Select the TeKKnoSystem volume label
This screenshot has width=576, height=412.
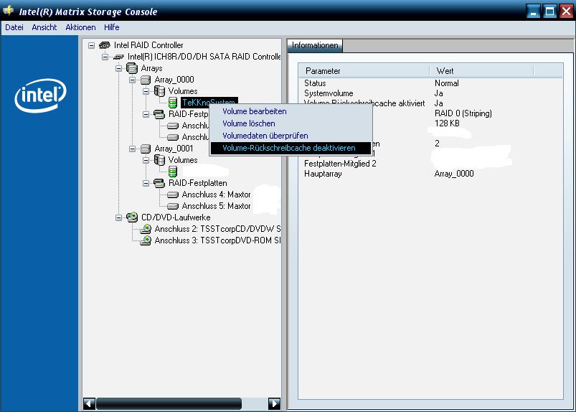pyautogui.click(x=209, y=102)
